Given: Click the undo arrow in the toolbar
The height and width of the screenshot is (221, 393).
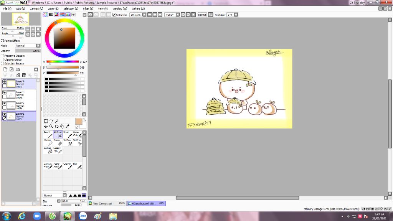Looking at the screenshot, I should (90, 15).
